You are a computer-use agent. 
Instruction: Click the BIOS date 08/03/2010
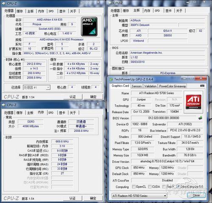point(167,62)
